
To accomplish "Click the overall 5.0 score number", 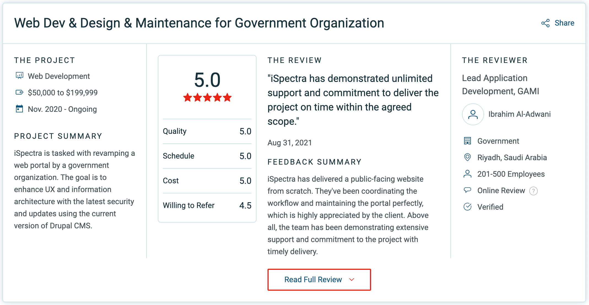I will 207,80.
